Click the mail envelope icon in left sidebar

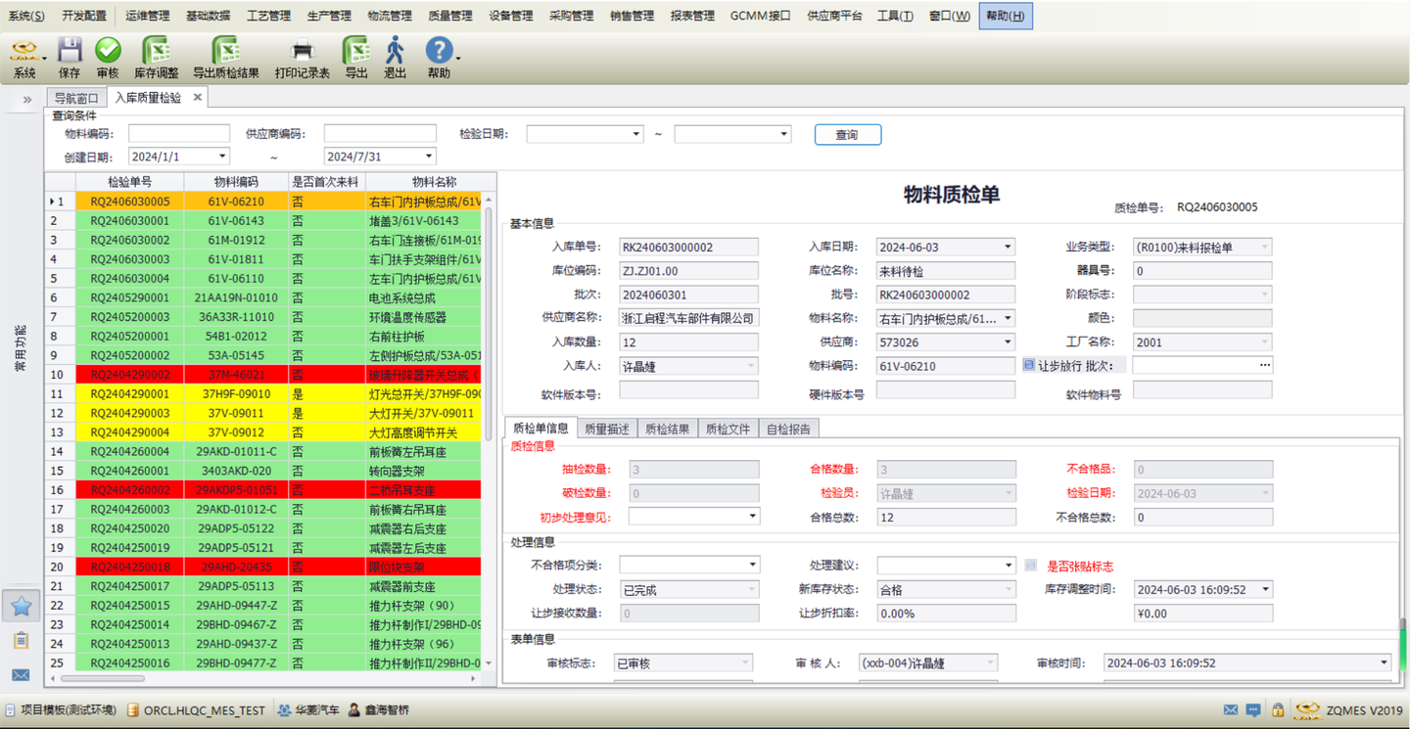(x=21, y=674)
